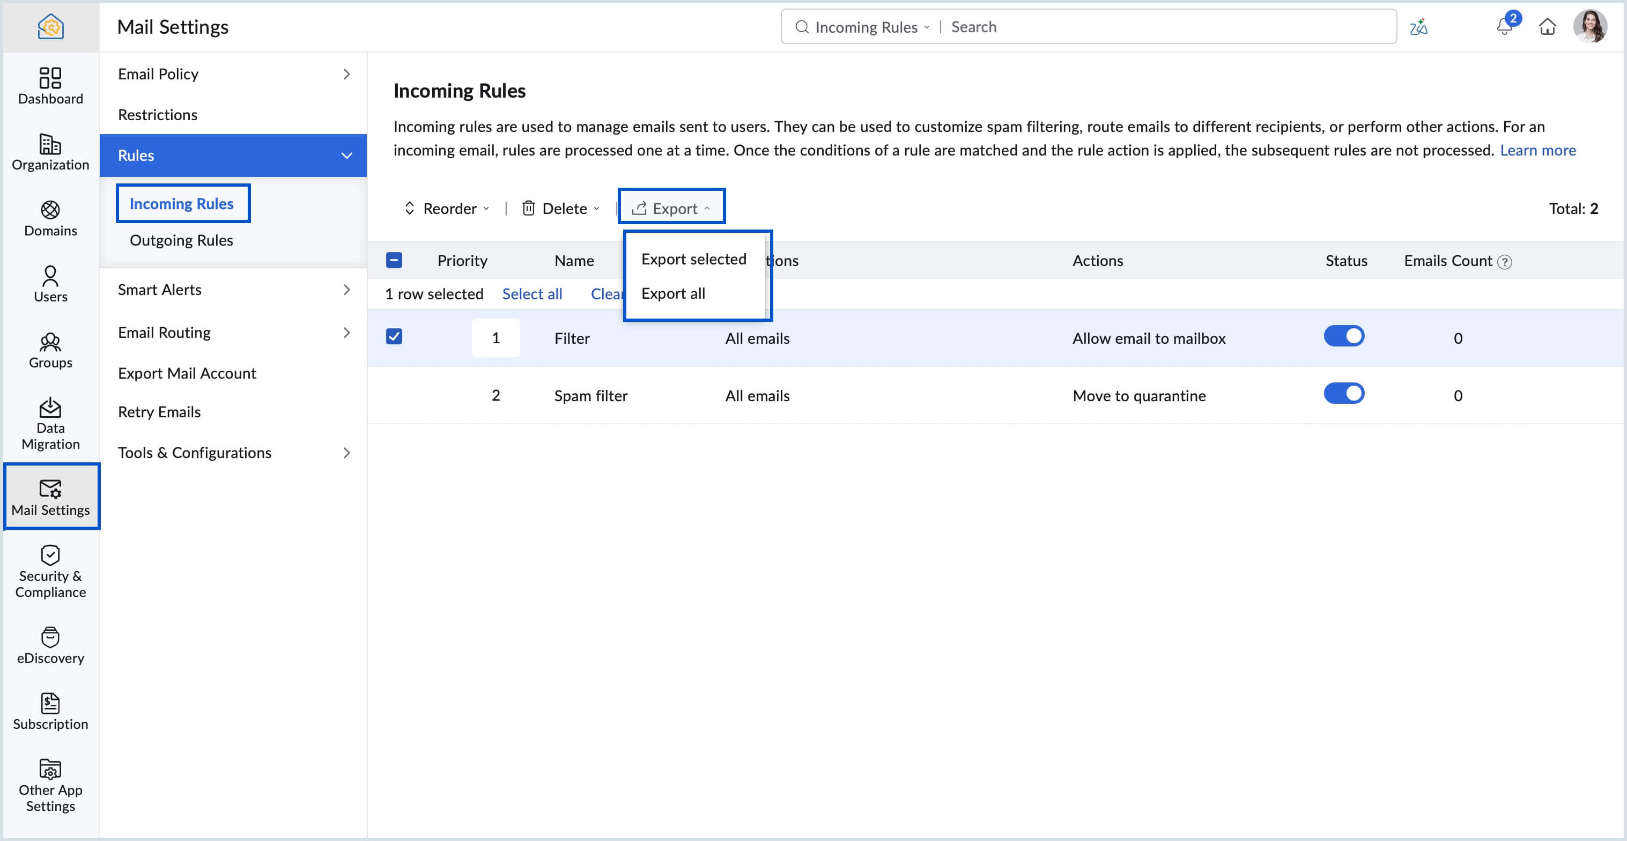Click the trash icon beside Delete

(x=529, y=208)
